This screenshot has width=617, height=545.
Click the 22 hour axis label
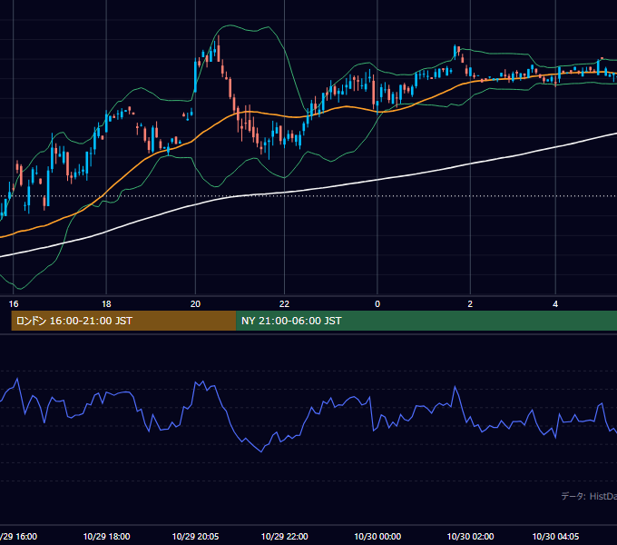284,304
